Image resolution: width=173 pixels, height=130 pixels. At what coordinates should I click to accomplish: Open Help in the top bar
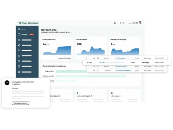(122, 23)
